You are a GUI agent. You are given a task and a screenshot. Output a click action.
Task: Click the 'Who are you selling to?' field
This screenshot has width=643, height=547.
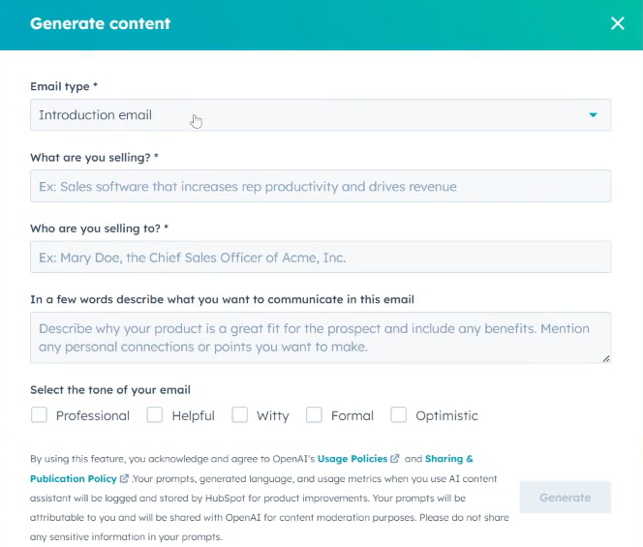320,258
